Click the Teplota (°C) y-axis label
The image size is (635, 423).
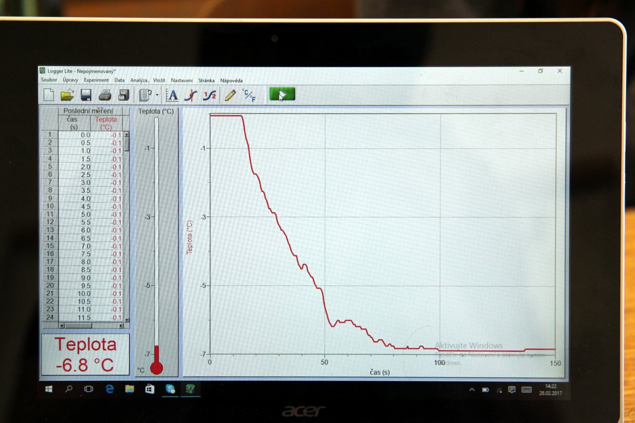point(190,237)
